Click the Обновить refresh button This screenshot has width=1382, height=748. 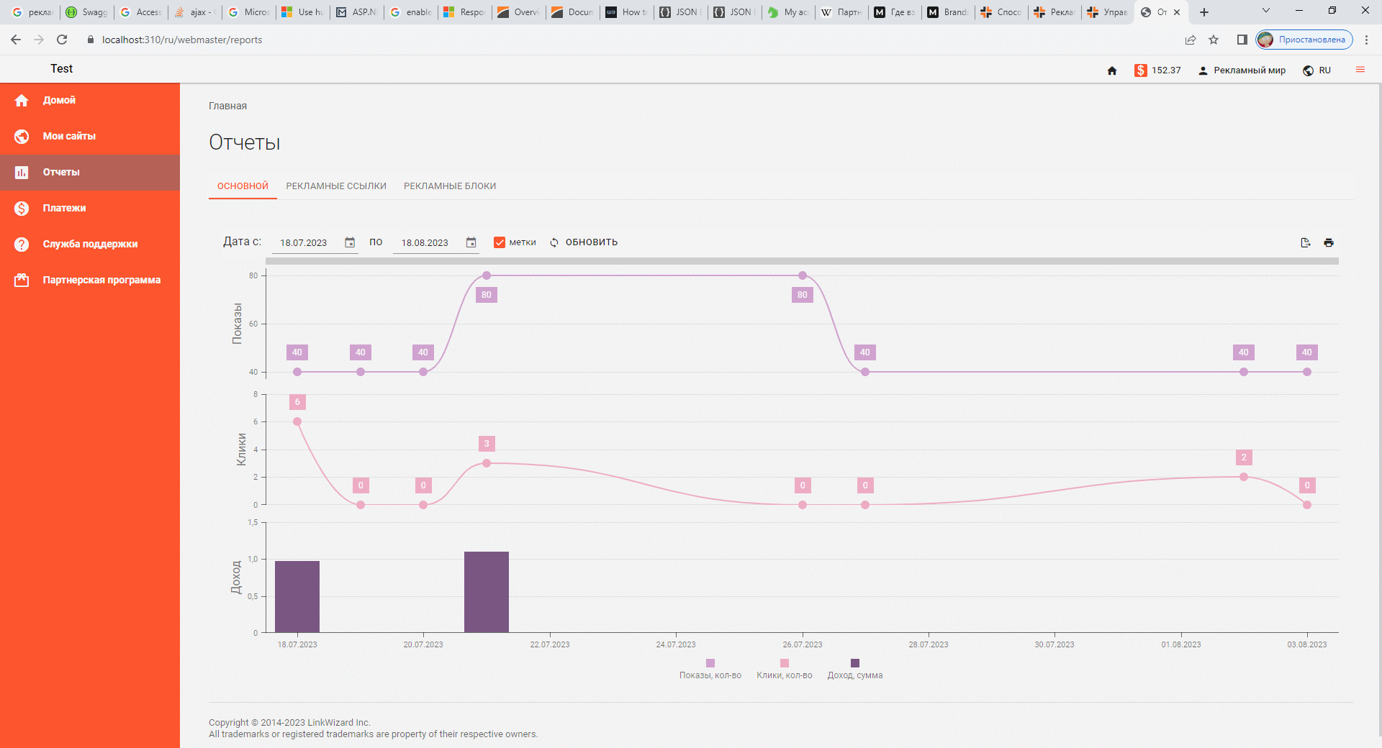click(584, 242)
